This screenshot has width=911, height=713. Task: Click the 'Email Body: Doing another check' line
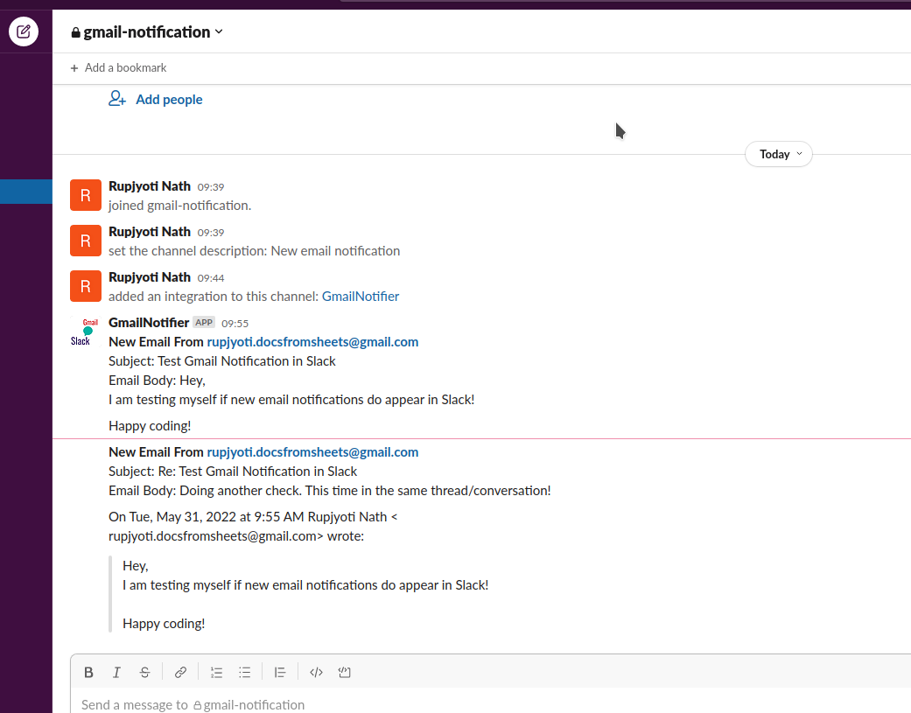click(x=329, y=491)
